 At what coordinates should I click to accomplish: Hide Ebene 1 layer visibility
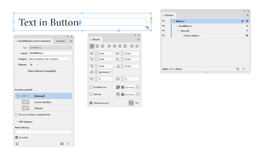click(x=163, y=21)
